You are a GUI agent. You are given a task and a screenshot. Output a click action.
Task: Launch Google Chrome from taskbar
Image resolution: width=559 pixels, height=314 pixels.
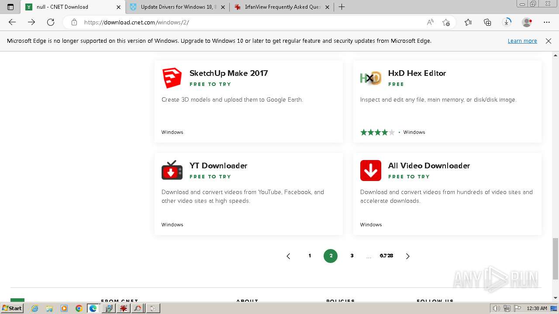pos(79,308)
